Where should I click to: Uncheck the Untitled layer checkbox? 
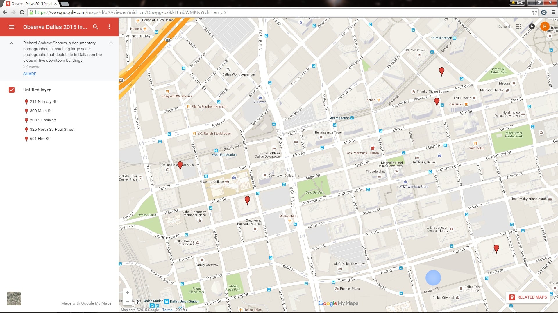tap(12, 90)
